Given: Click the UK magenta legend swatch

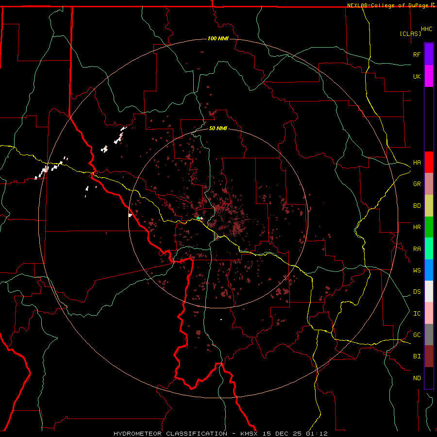Looking at the screenshot, I should pos(429,76).
